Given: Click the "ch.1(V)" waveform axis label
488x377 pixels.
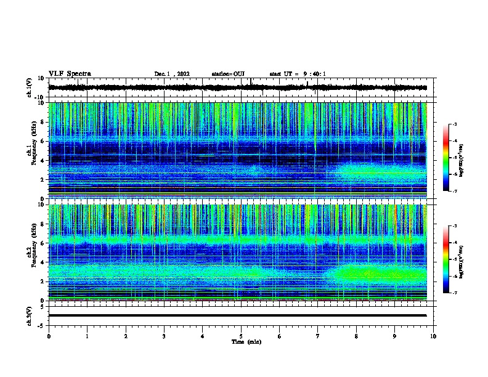Looking at the screenshot, I should [30, 87].
